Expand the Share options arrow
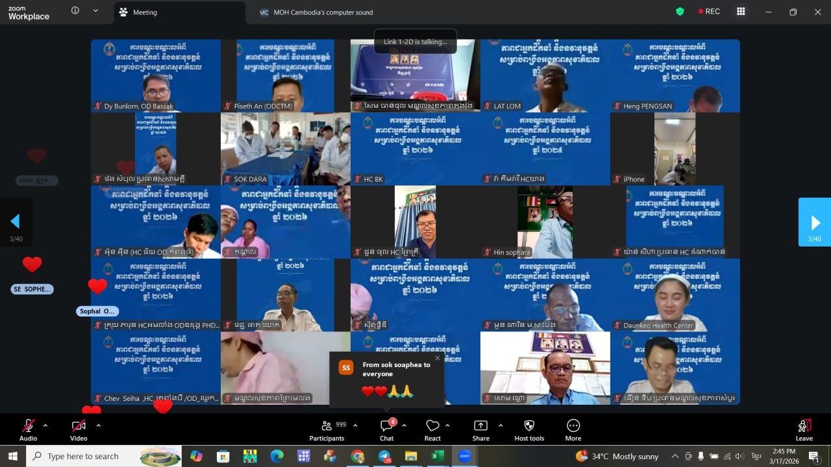 pyautogui.click(x=501, y=425)
